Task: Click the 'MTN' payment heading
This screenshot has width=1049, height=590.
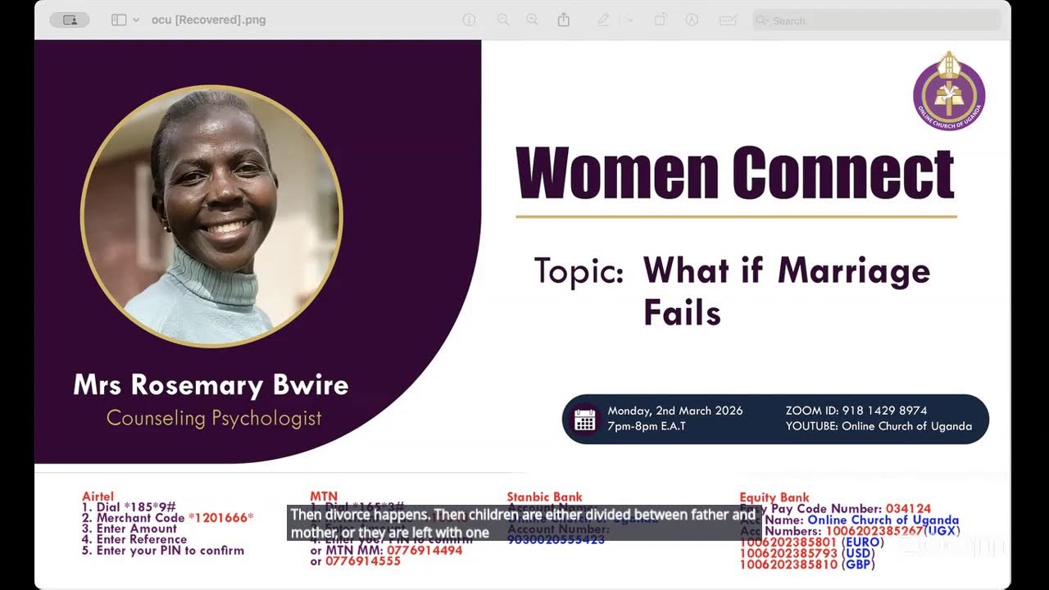Action: coord(324,497)
